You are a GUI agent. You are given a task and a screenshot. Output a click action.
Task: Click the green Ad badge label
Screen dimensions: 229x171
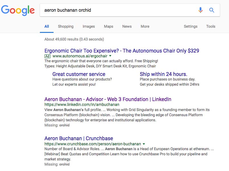tap(48, 56)
